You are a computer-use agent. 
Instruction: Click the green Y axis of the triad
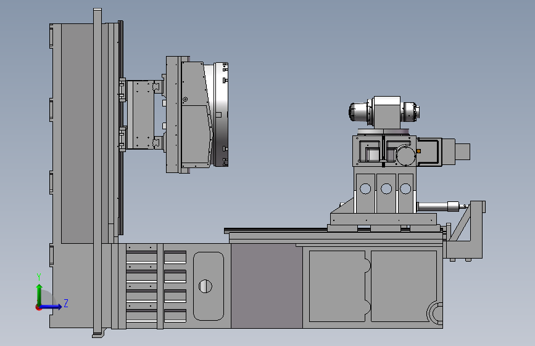39,295
